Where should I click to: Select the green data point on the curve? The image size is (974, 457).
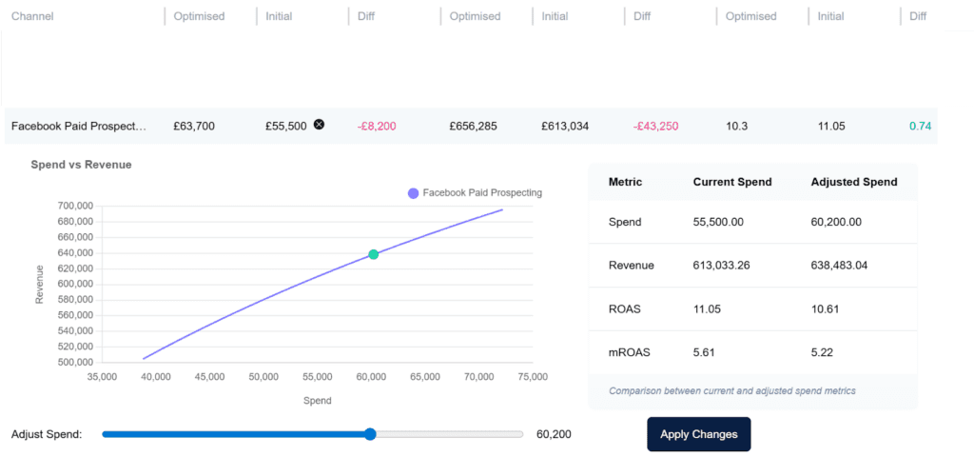pyautogui.click(x=374, y=254)
